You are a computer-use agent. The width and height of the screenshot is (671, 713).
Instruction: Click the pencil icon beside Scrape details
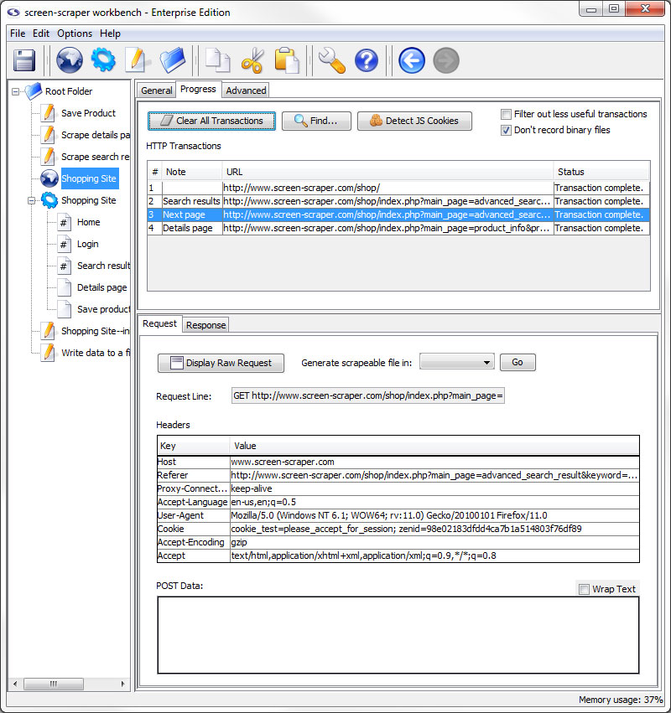(48, 135)
